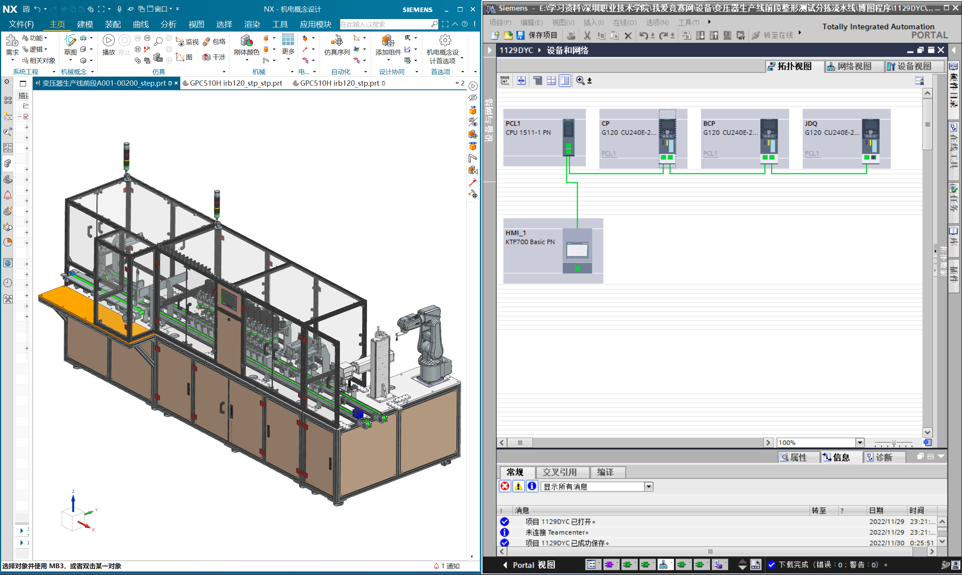Click the NX 需求 (requirements) icon

[x=12, y=40]
